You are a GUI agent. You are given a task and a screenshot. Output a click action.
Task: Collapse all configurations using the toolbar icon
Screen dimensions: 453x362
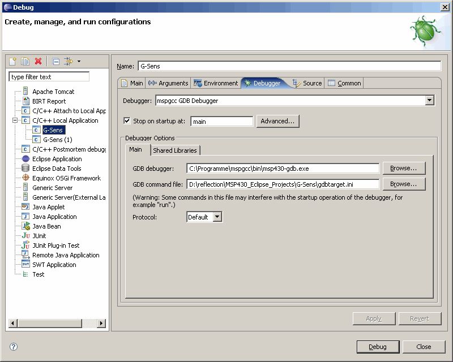[x=56, y=61]
